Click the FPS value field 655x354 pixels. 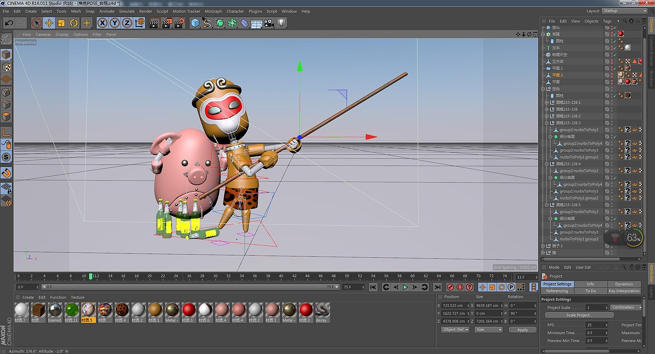click(x=597, y=325)
